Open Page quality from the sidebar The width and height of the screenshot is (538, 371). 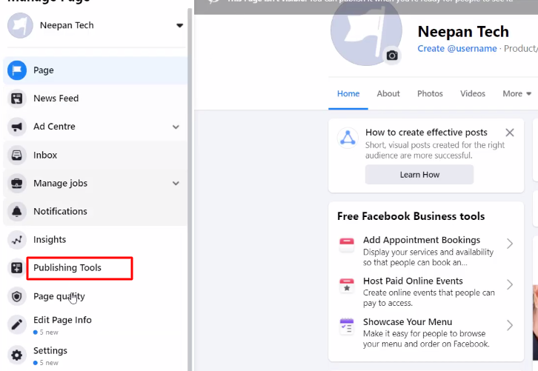96,296
